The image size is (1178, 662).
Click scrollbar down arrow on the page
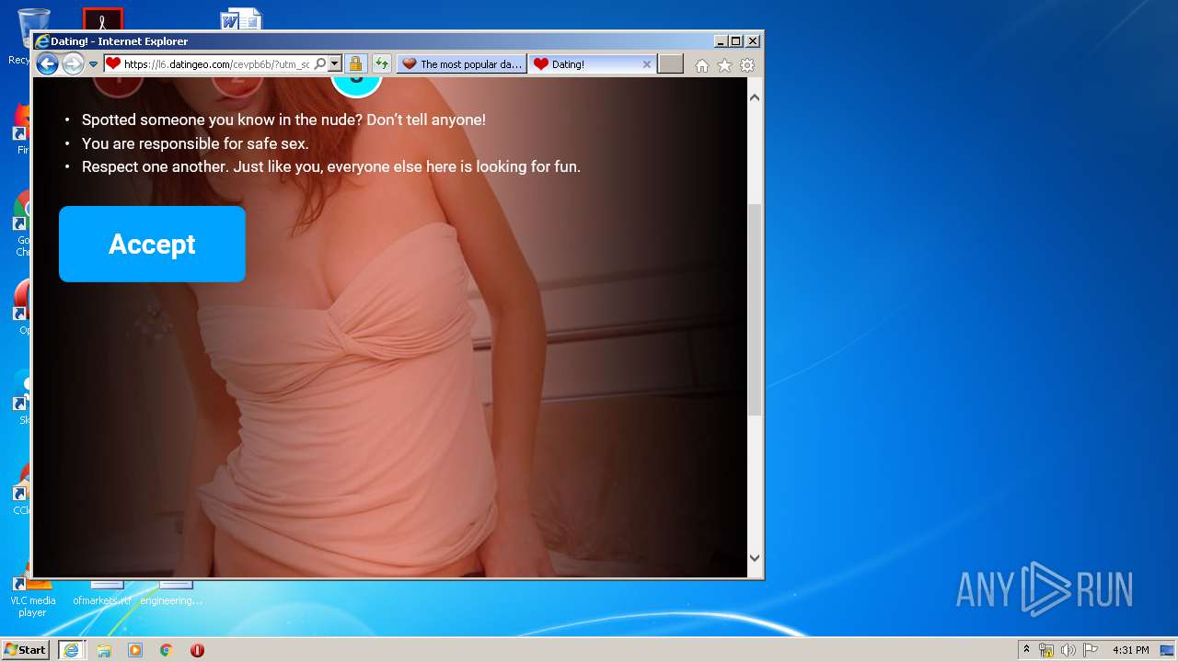[x=755, y=557]
